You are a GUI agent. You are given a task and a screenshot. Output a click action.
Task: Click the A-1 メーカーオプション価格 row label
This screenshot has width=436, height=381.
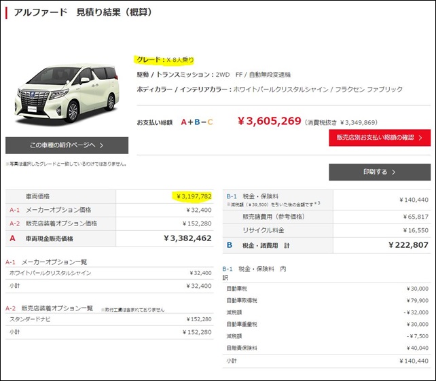pos(50,210)
